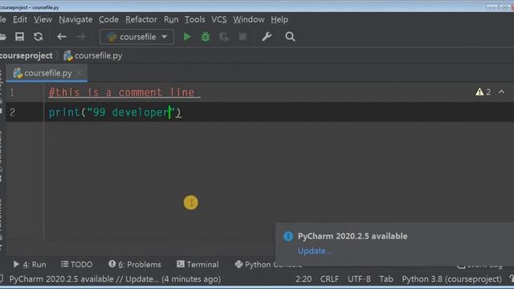Open the Refactor menu
The height and width of the screenshot is (289, 514).
pos(141,19)
